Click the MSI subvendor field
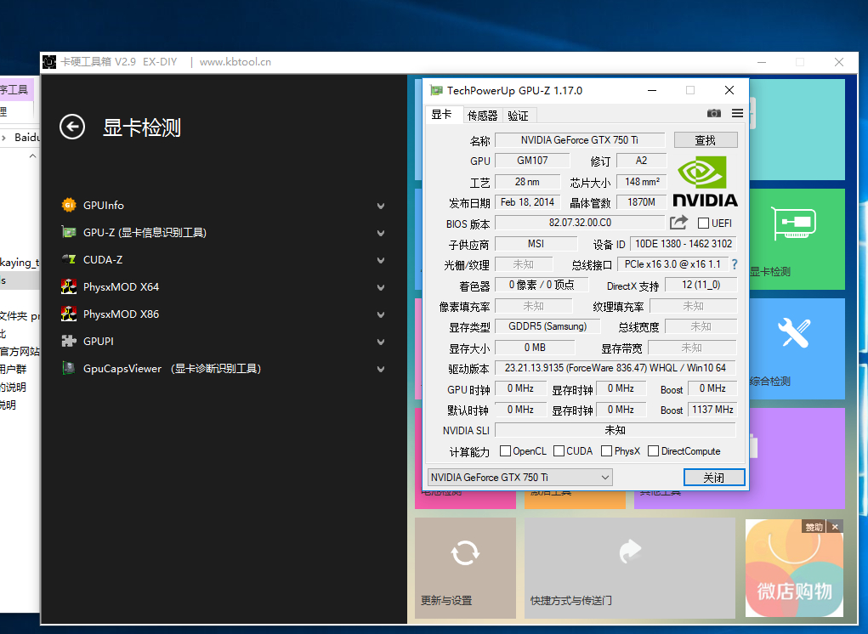This screenshot has width=868, height=634. point(536,244)
